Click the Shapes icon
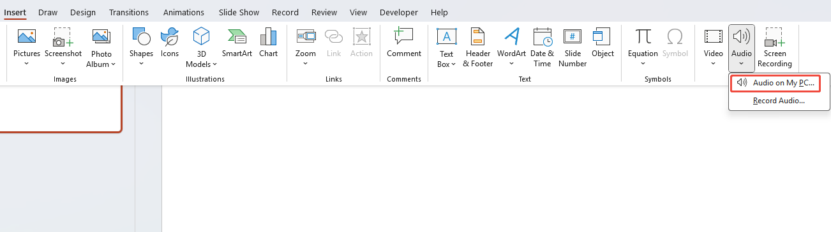Image resolution: width=831 pixels, height=232 pixels. click(x=141, y=37)
